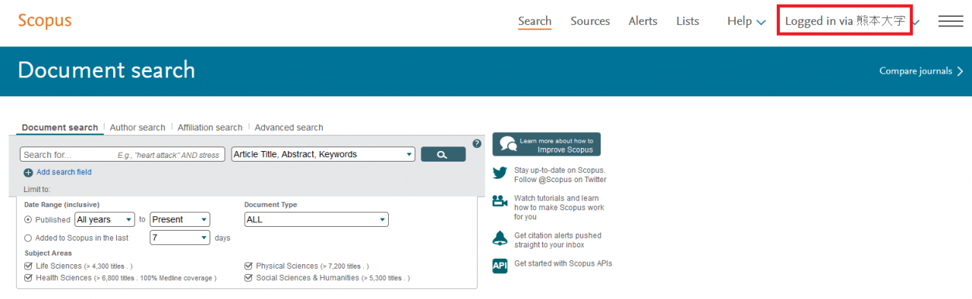The width and height of the screenshot is (972, 299).
Task: Click the Logged in via text
Action: pyautogui.click(x=845, y=21)
